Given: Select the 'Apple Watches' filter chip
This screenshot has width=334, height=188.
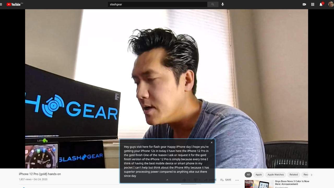Looking at the screenshot, I should pyautogui.click(x=276, y=175).
